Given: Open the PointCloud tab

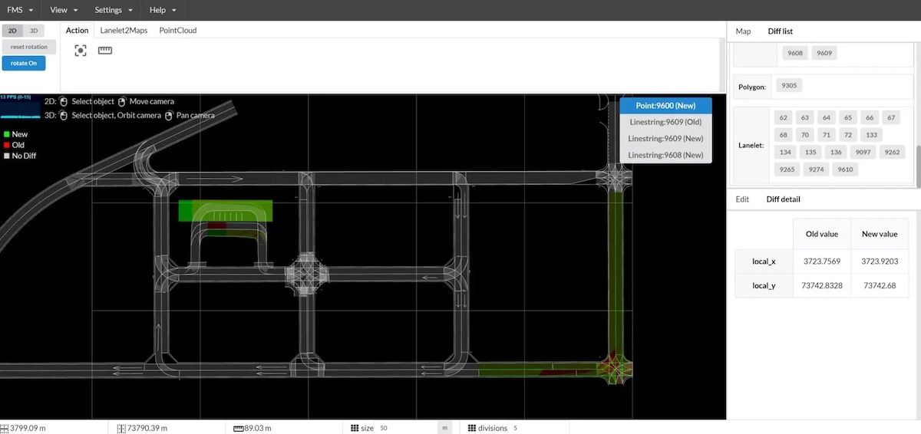Looking at the screenshot, I should tap(177, 31).
